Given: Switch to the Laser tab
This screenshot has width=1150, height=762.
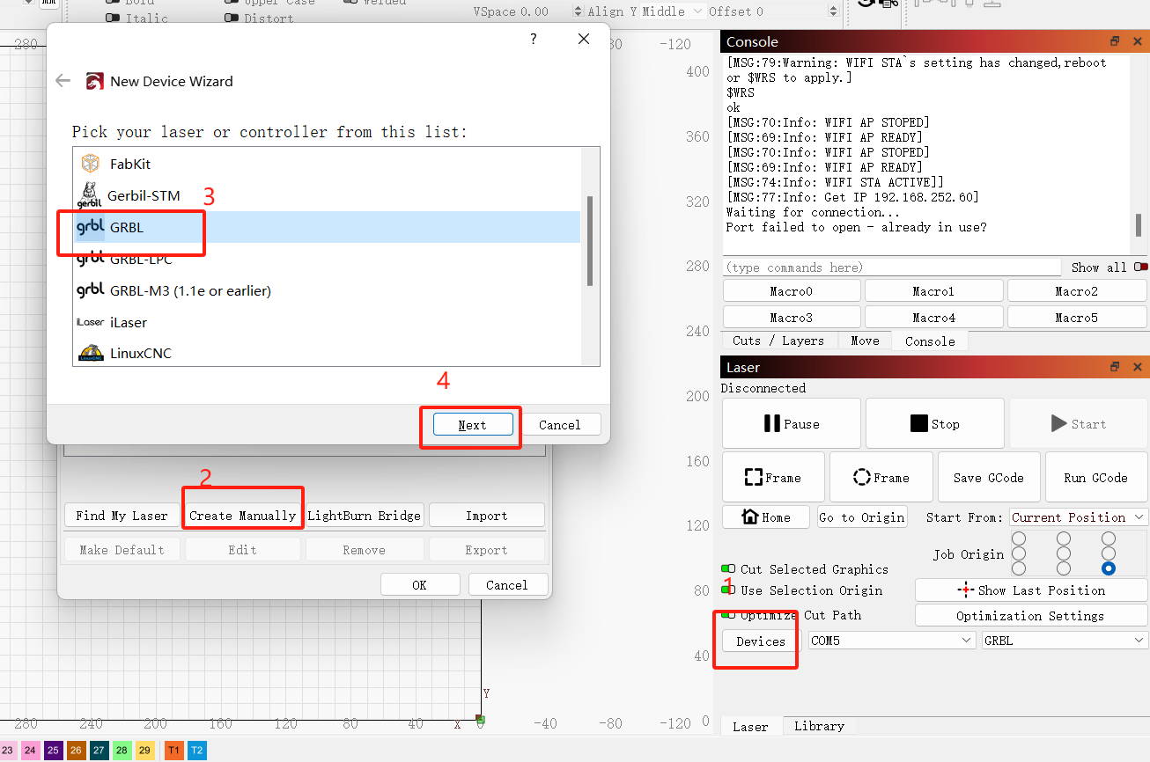Looking at the screenshot, I should point(750,727).
